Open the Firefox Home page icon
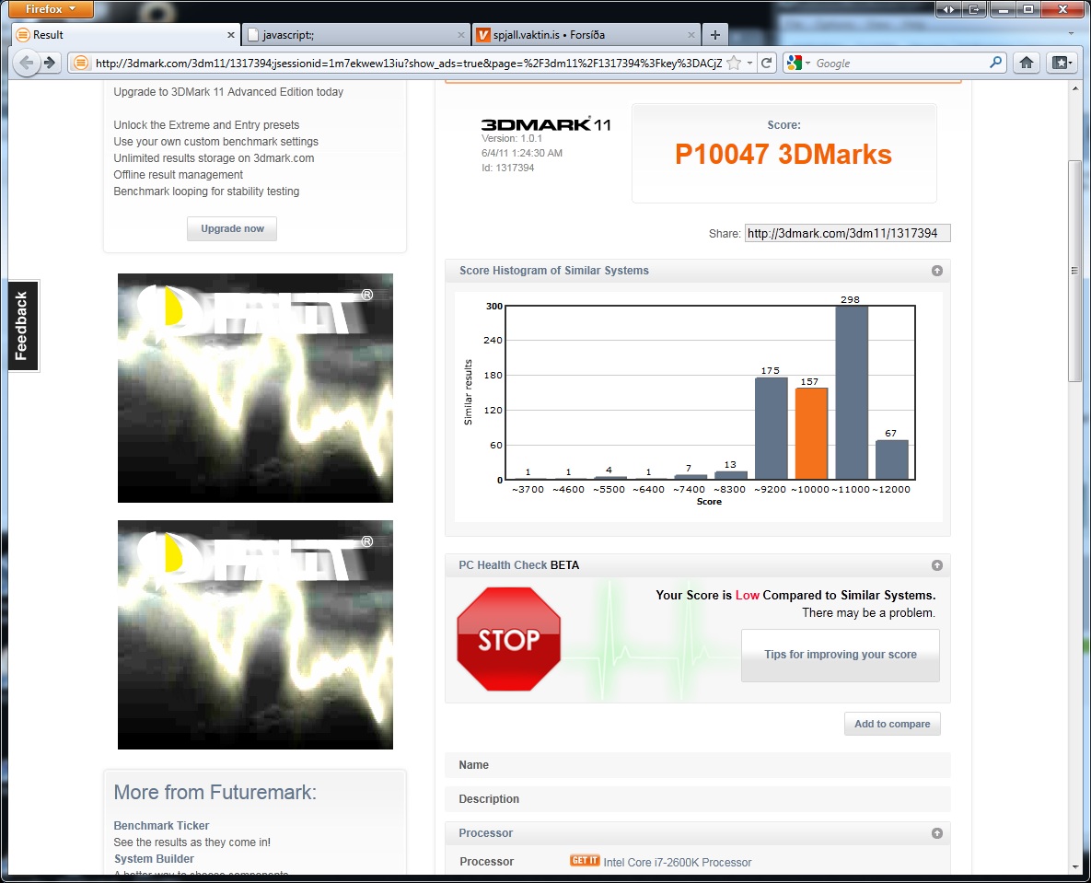The width and height of the screenshot is (1091, 883). click(1027, 63)
